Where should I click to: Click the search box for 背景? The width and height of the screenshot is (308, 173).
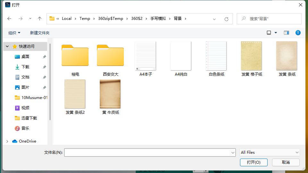coord(269,19)
